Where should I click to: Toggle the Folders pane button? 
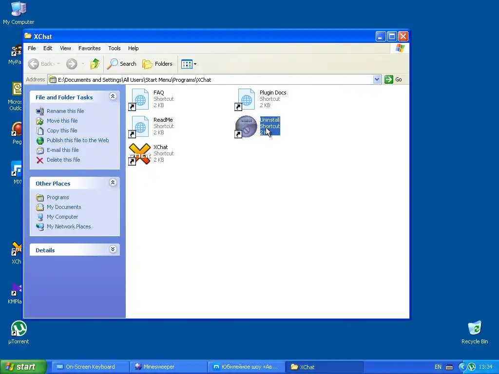pos(157,64)
